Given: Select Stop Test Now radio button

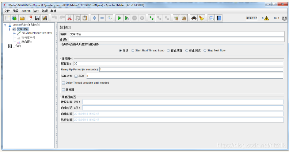Looking at the screenshot, I should point(205,51).
